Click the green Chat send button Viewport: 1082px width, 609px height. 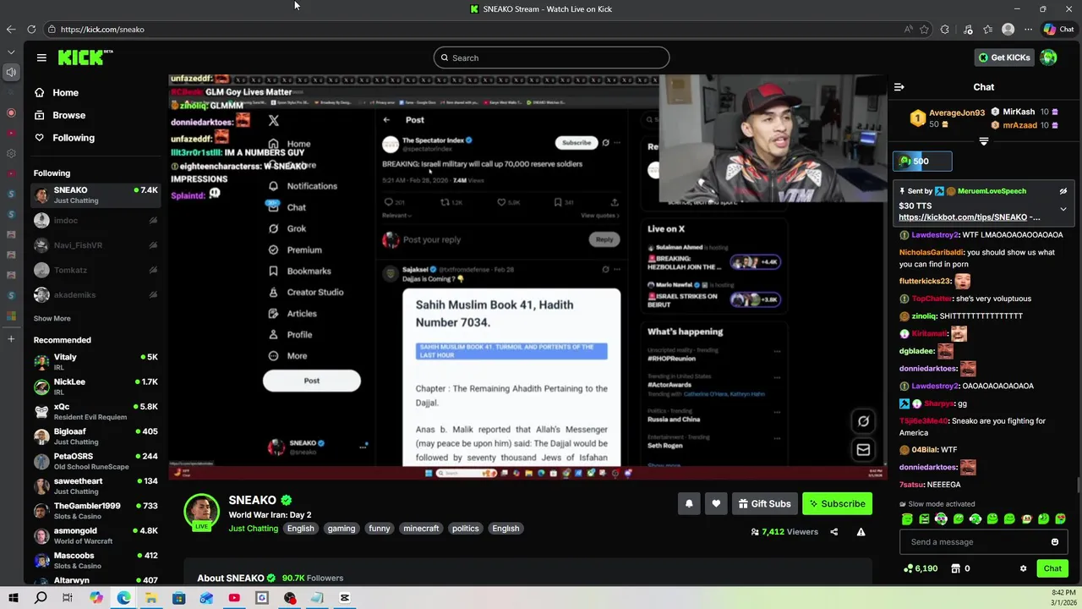1052,568
